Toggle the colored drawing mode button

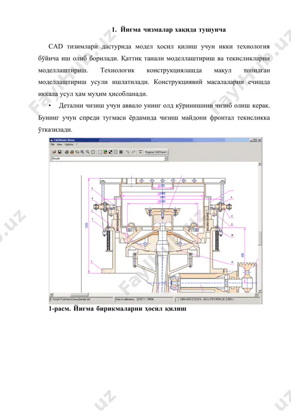106,152
